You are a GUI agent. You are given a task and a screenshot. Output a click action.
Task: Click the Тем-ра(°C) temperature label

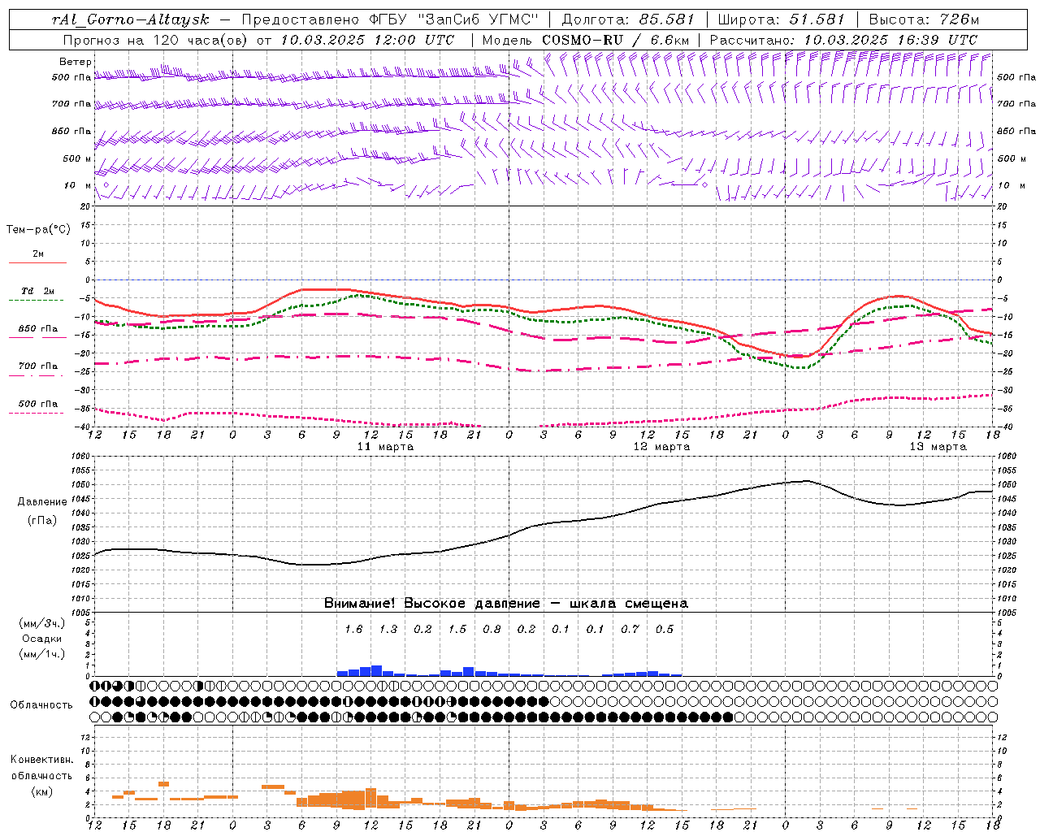[x=38, y=230]
